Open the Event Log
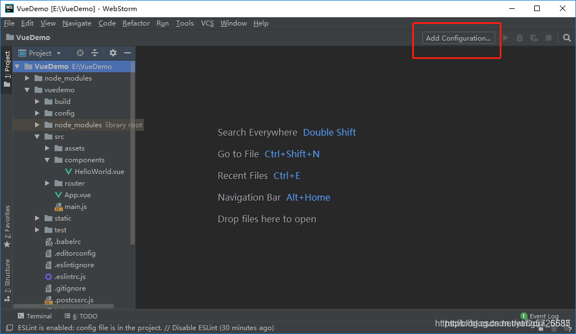Image resolution: width=576 pixels, height=334 pixels. 540,316
